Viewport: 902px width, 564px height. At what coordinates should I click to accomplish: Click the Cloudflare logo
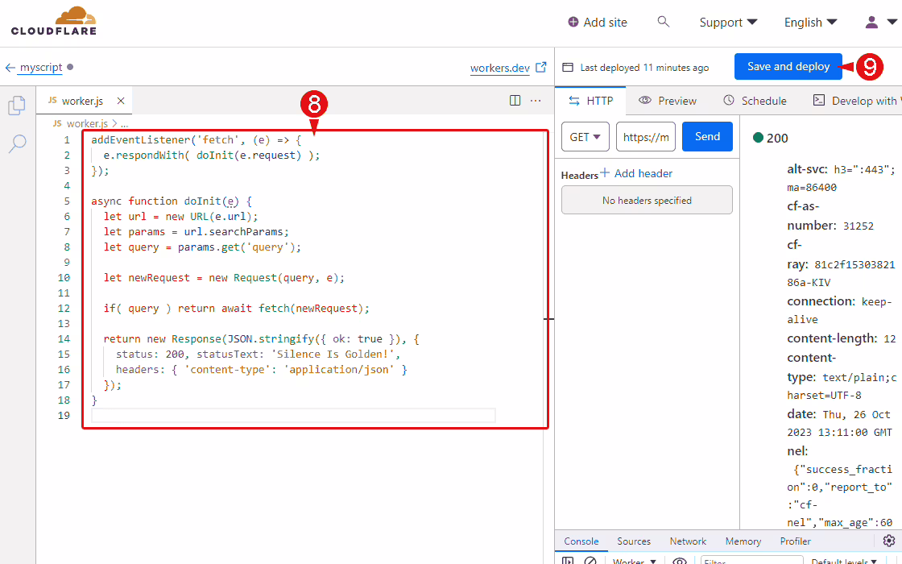pos(54,22)
